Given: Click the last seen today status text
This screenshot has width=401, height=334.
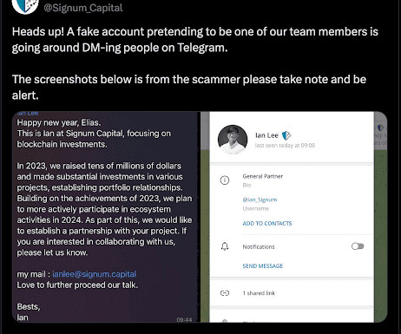Looking at the screenshot, I should 285,145.
